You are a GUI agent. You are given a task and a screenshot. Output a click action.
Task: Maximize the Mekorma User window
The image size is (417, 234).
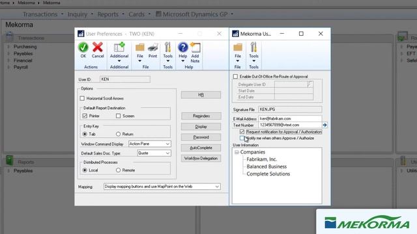pos(301,34)
